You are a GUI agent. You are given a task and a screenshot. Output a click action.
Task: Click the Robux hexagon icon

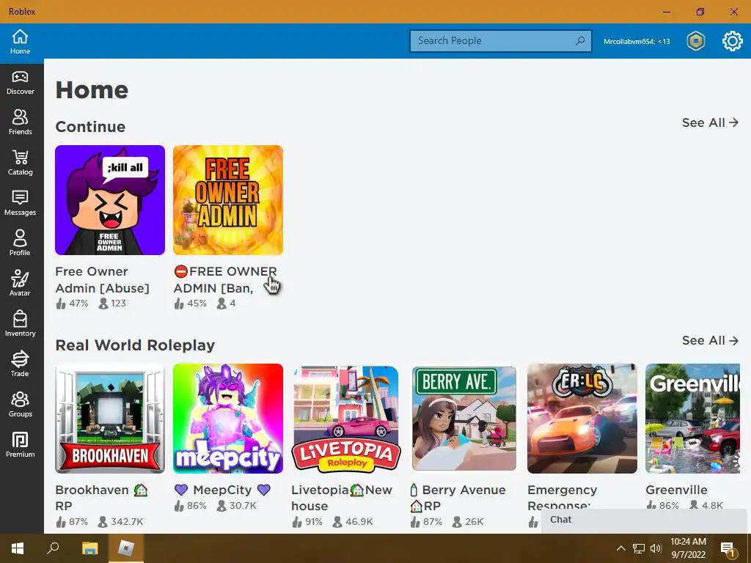pyautogui.click(x=696, y=41)
